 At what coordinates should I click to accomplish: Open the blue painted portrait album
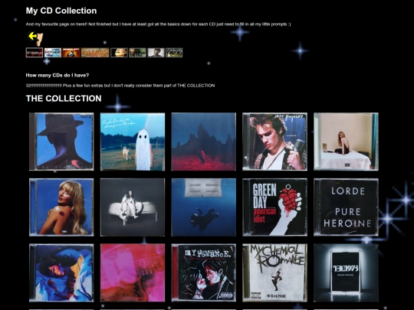click(61, 272)
